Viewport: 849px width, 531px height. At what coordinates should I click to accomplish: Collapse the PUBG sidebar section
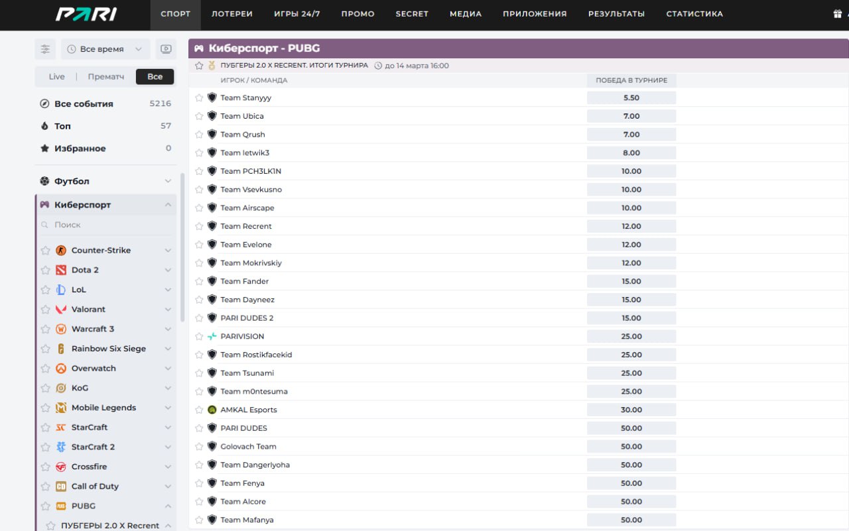coord(168,506)
